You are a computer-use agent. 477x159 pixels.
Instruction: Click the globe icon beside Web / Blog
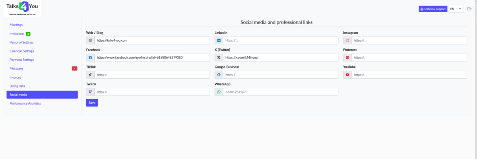[90, 41]
